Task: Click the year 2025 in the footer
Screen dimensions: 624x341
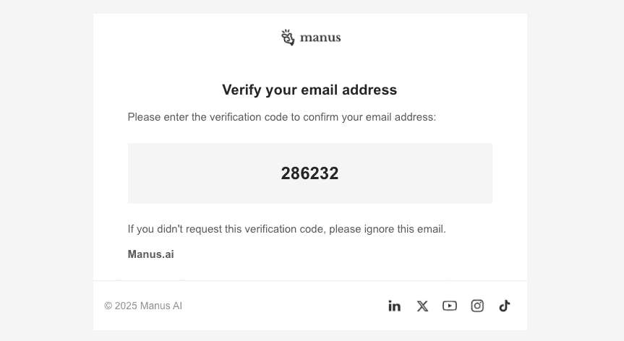Action: point(126,306)
